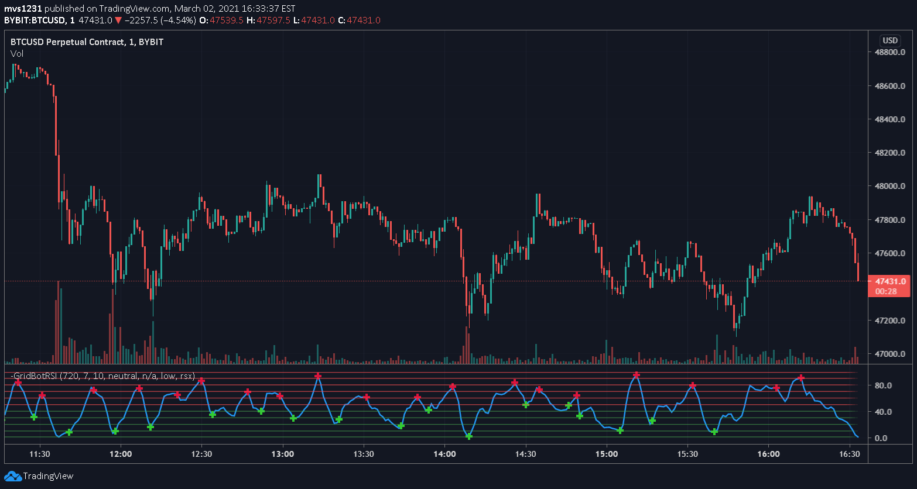Click the 47600.0 price axis label
Screen dimensions: 917x489
889,254
